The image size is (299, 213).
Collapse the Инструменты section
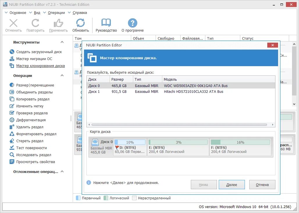tap(62, 42)
